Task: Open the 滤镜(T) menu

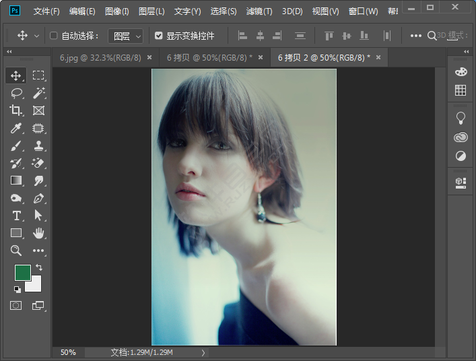Action: point(259,11)
